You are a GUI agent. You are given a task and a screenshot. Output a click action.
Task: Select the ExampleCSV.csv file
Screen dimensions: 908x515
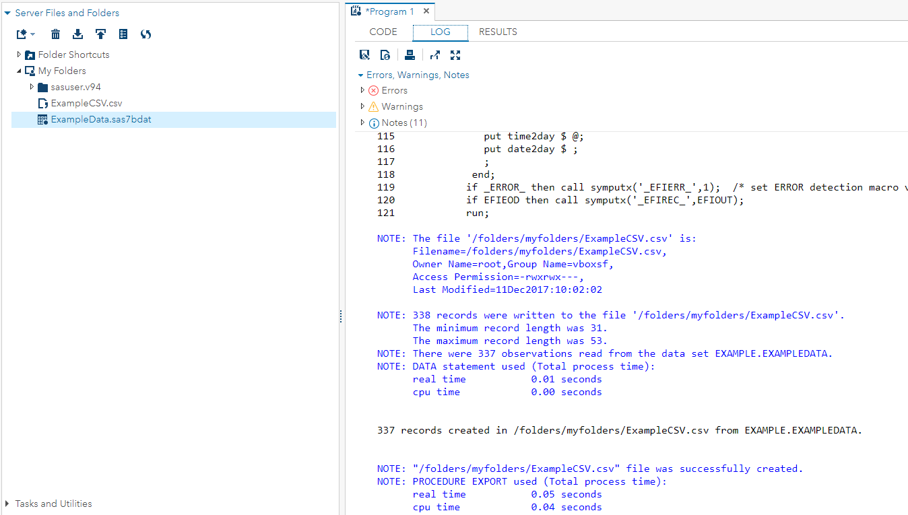coord(86,103)
